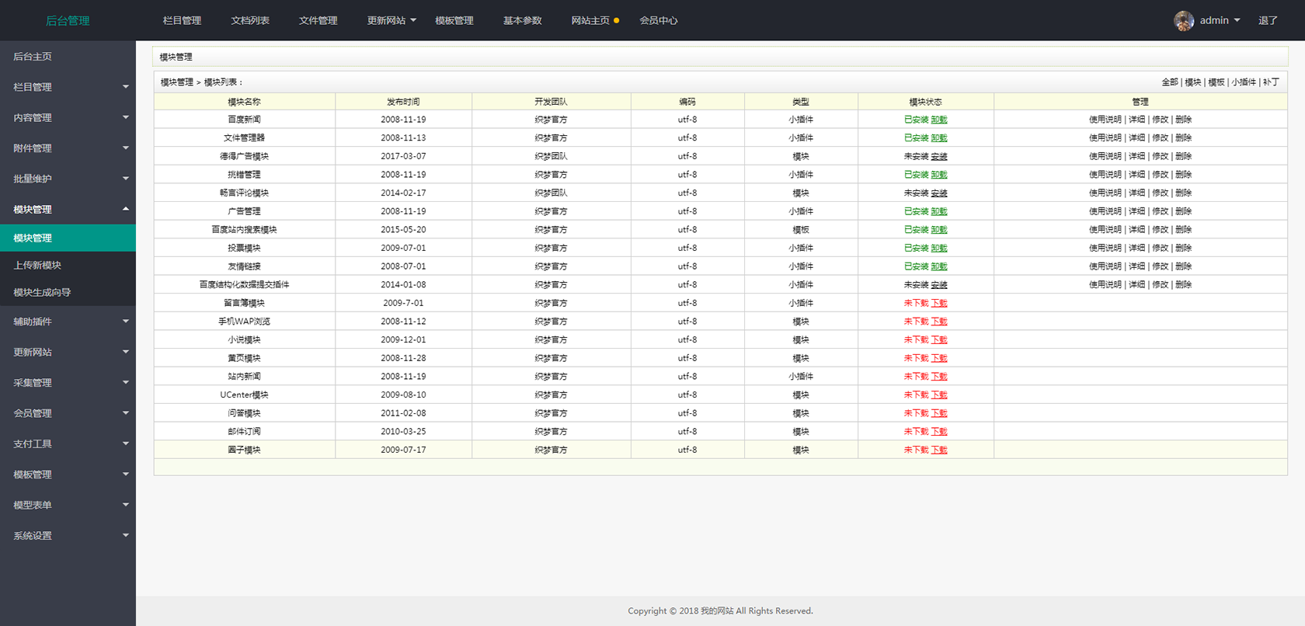Click 删除 for 广告管理 row
The height and width of the screenshot is (626, 1305).
point(1183,211)
